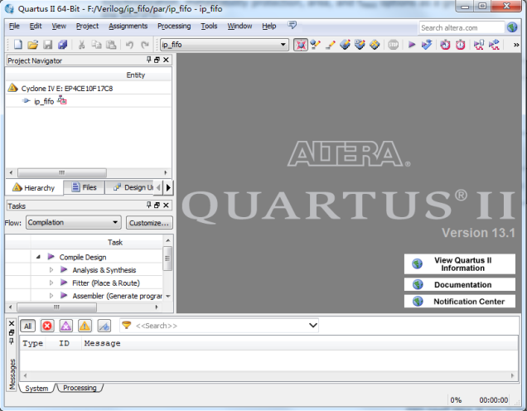
Task: Select ip_fifo entity in hierarchy tree
Action: click(x=44, y=101)
